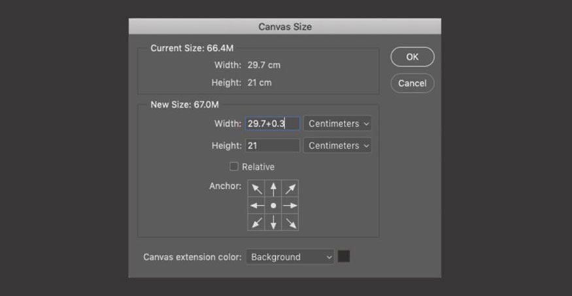The image size is (572, 296).
Task: Set anchor to top-center up arrow
Action: (273, 189)
